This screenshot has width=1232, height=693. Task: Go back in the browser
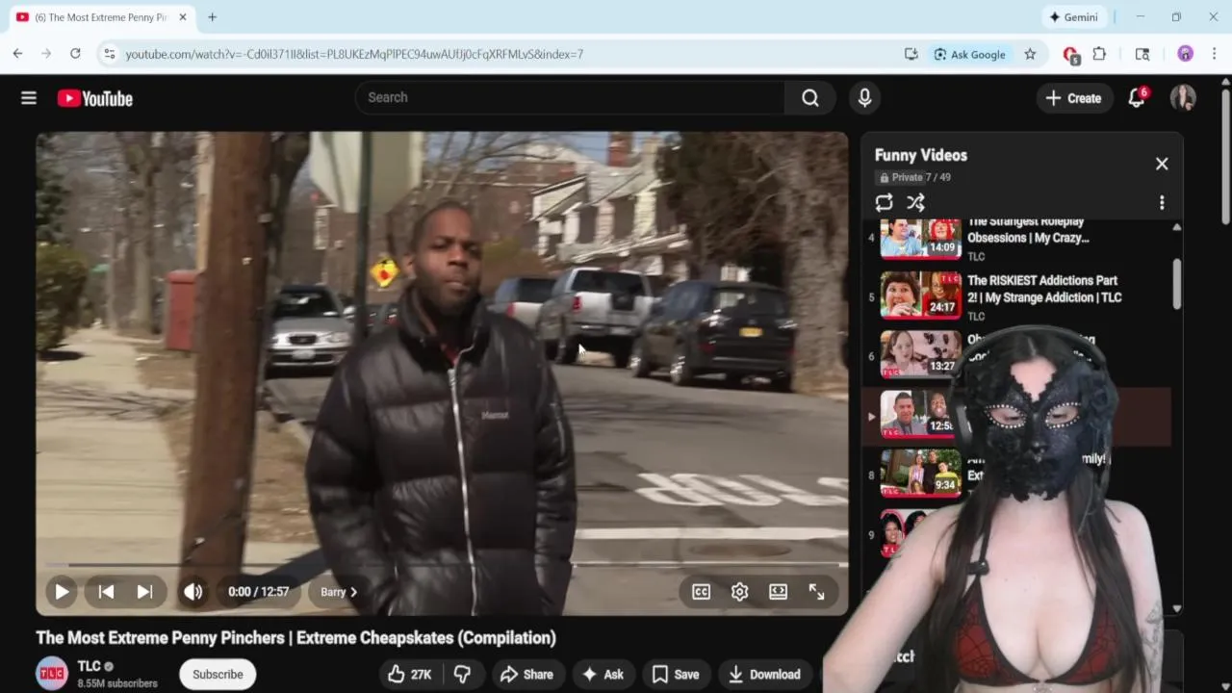pos(17,54)
